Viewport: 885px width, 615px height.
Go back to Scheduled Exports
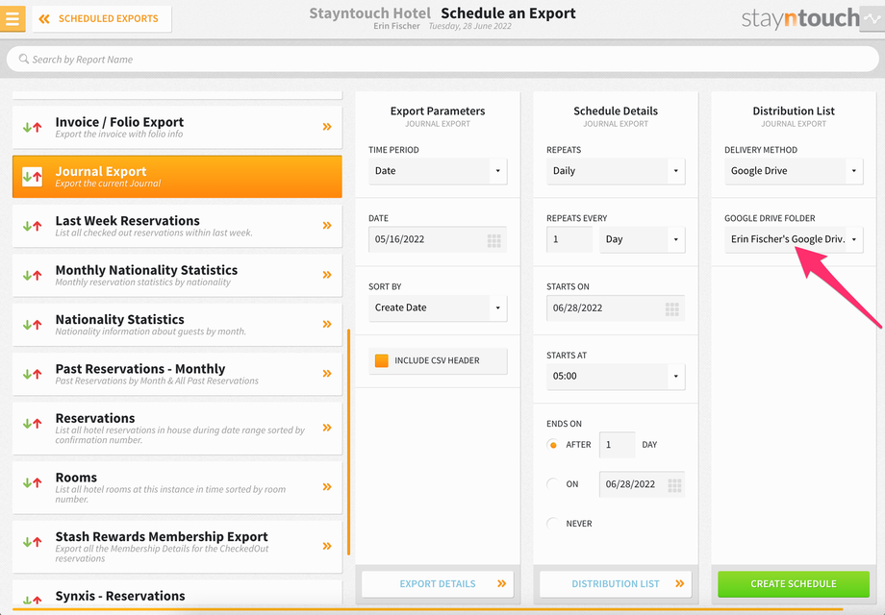(x=102, y=18)
